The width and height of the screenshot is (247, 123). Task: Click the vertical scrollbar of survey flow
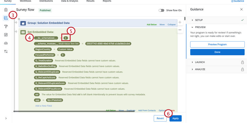(185, 18)
